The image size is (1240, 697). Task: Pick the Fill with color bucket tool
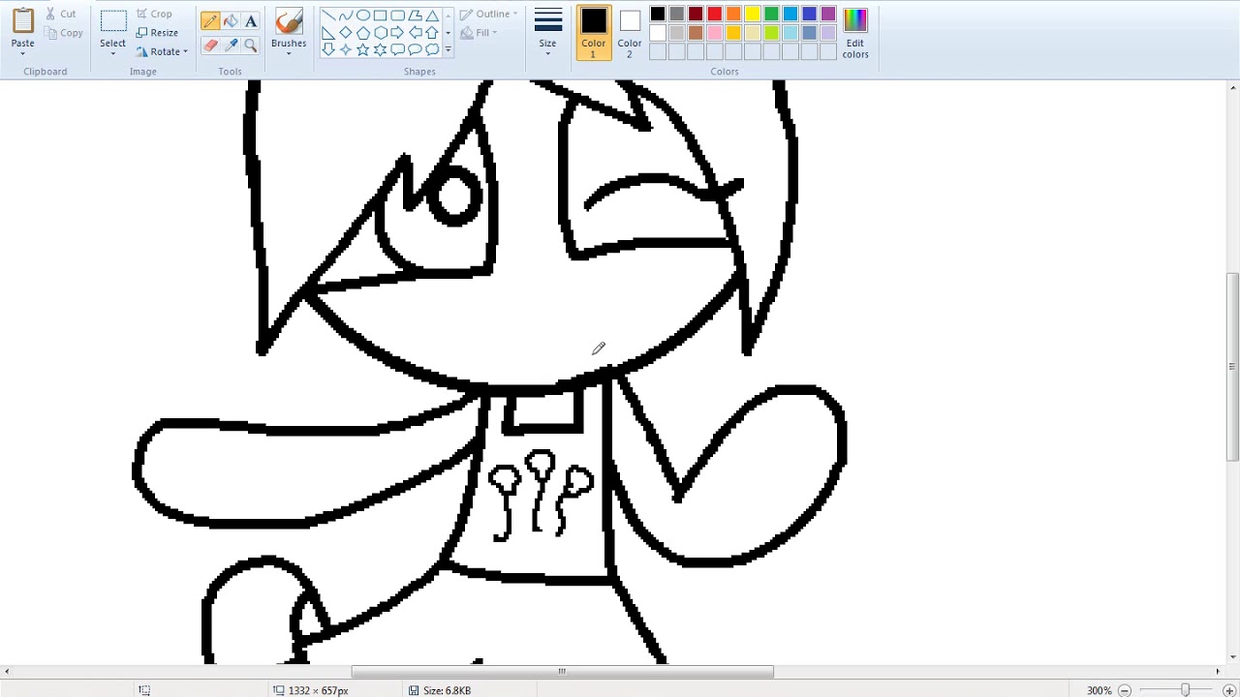pos(231,20)
